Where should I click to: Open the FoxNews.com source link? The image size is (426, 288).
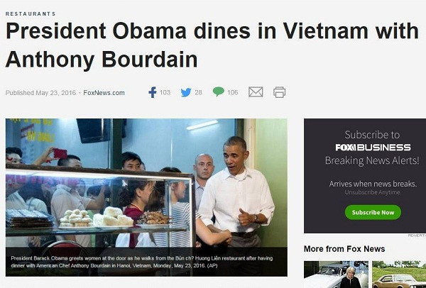click(x=104, y=93)
